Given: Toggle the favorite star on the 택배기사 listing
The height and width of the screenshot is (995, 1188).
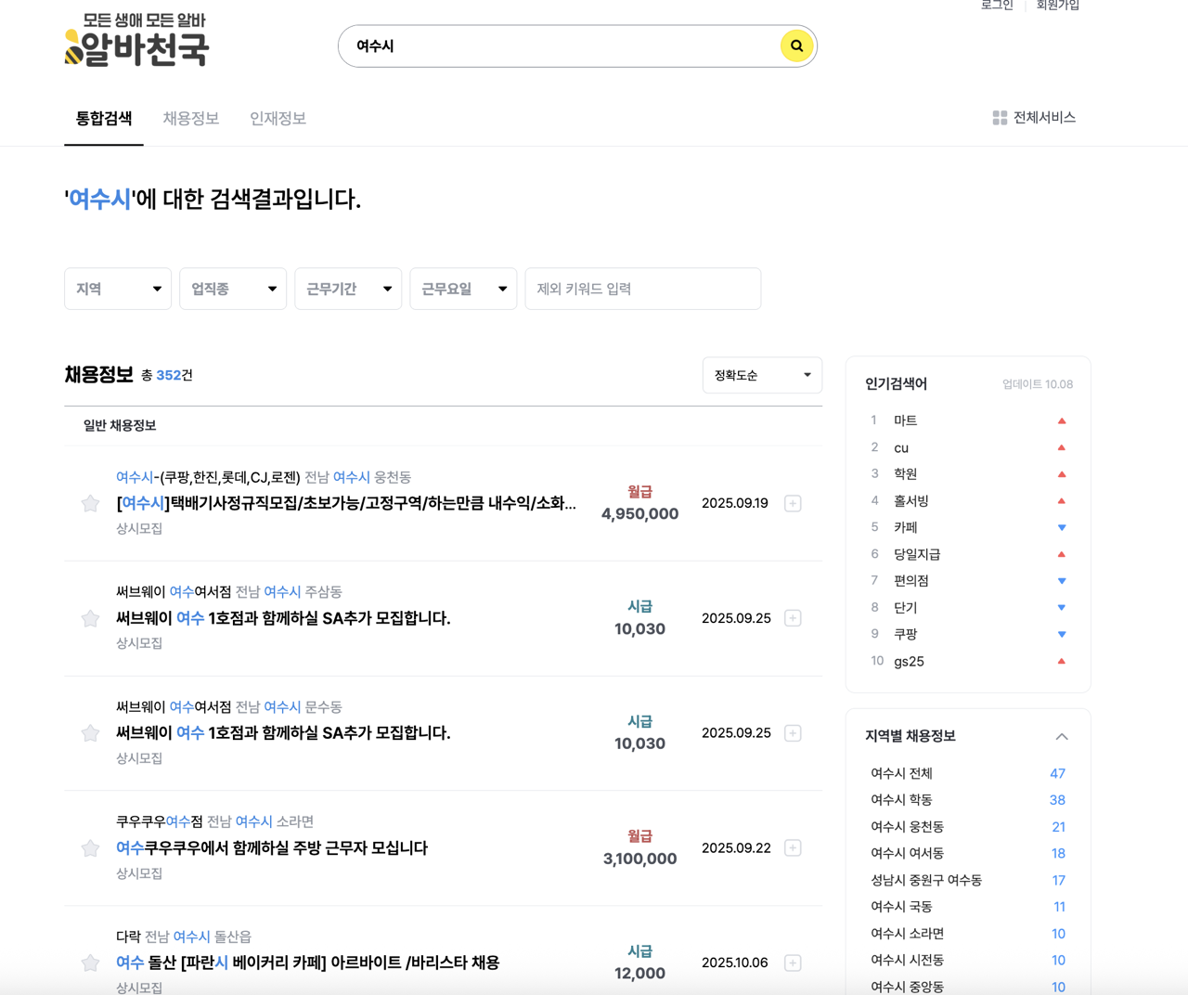Looking at the screenshot, I should [x=90, y=503].
